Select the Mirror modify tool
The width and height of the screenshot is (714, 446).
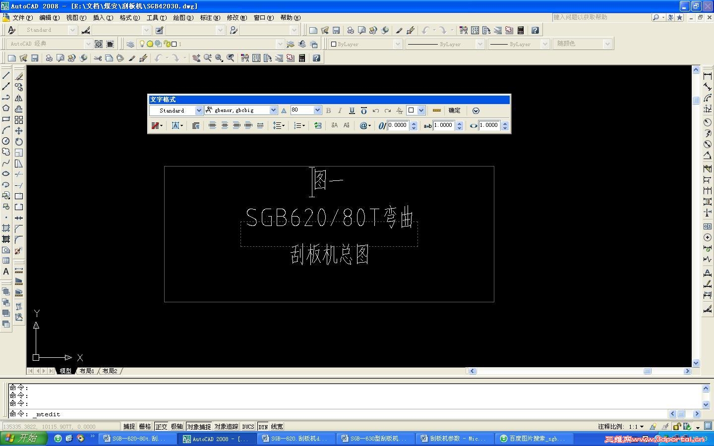[19, 98]
